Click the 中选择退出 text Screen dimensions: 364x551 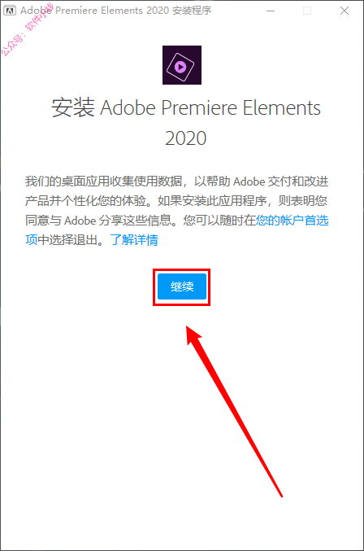click(71, 240)
